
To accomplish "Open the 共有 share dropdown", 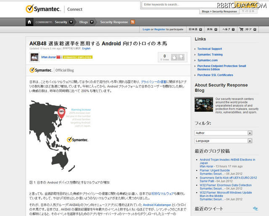I will 212,29.
